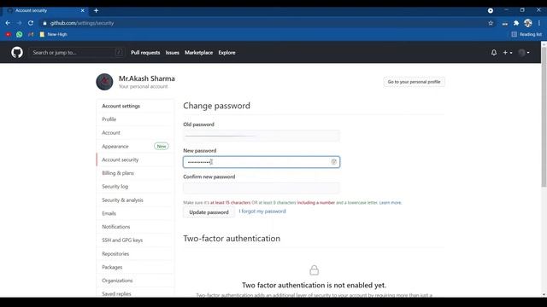
Task: Open the browser extensions puzzle icon
Action: click(x=516, y=23)
